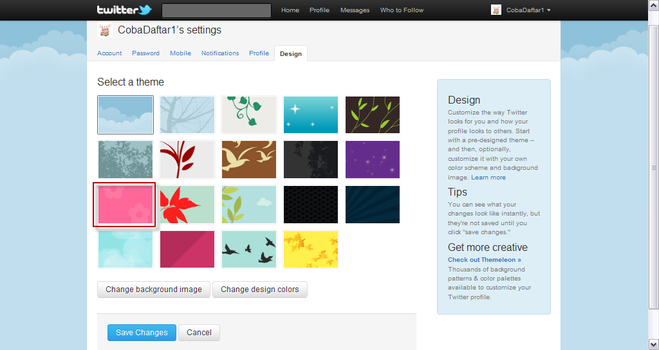659x350 pixels.
Task: Choose the red maple leaf theme
Action: click(187, 205)
